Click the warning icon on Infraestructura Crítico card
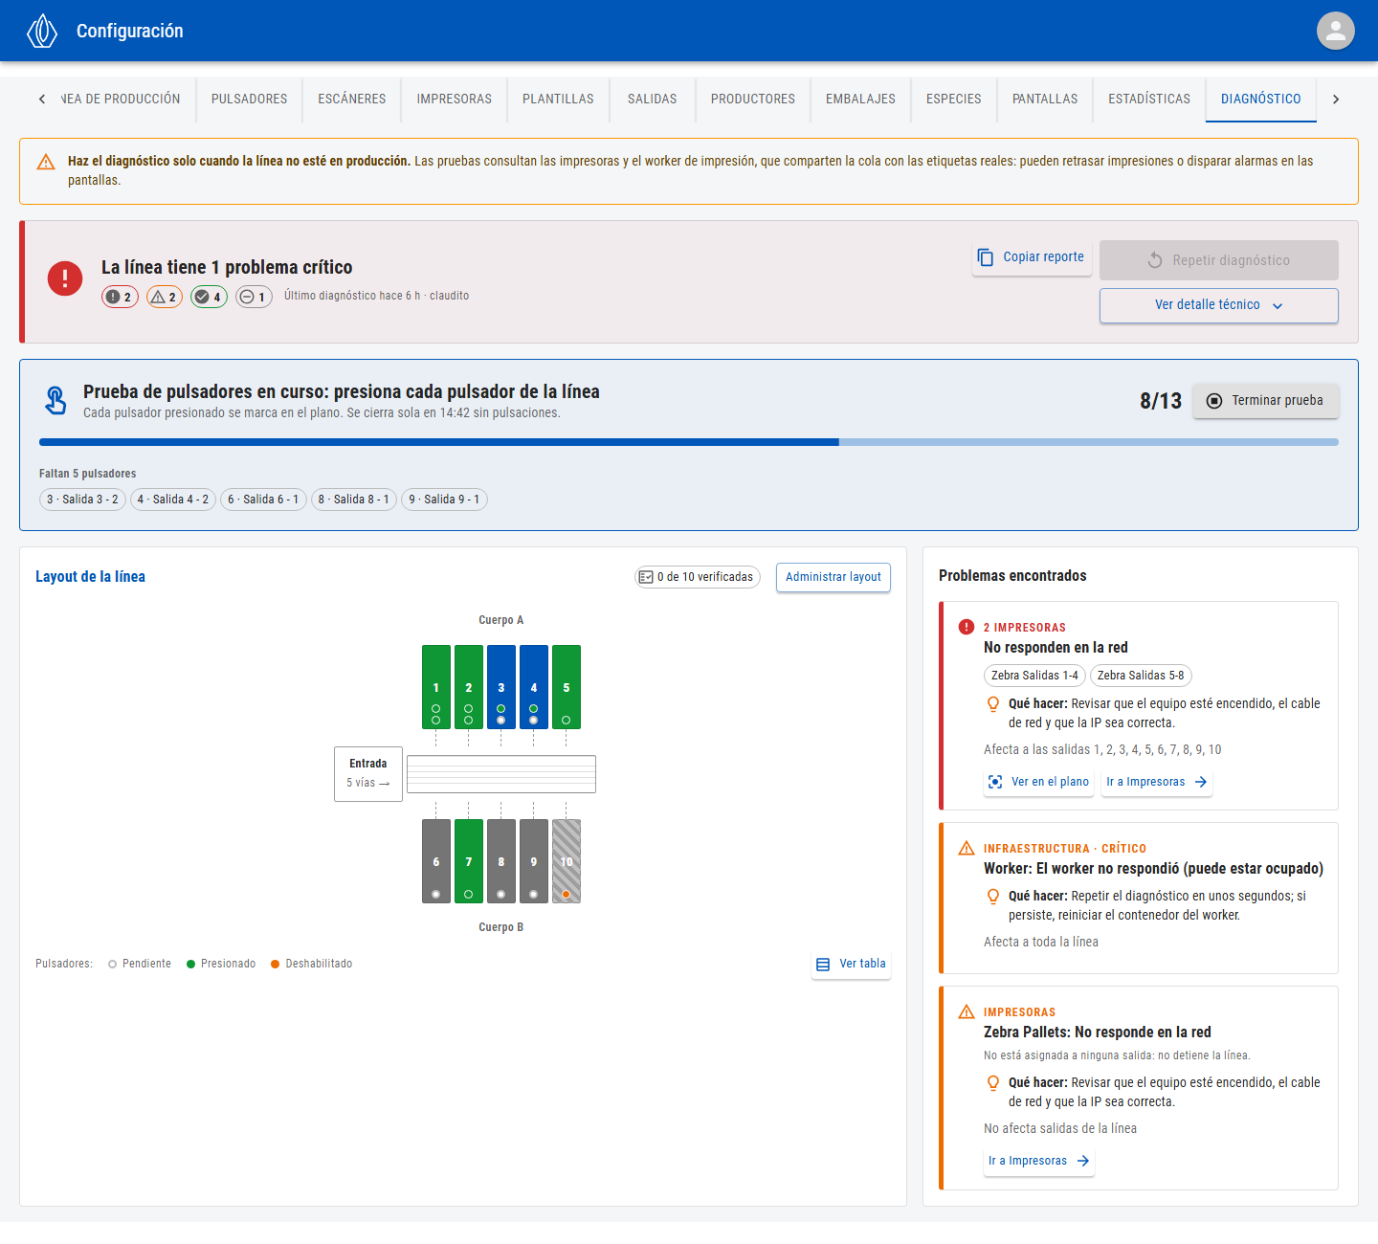Image resolution: width=1378 pixels, height=1244 pixels. pyautogui.click(x=967, y=848)
